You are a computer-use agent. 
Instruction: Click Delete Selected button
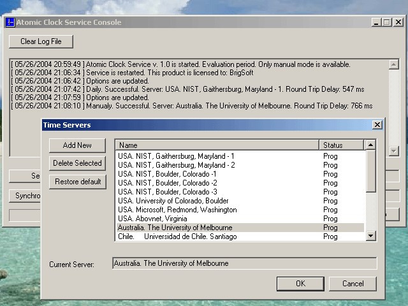pyautogui.click(x=77, y=163)
